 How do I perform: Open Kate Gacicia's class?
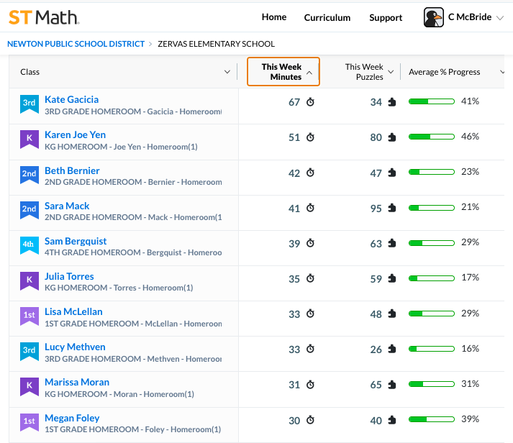72,99
